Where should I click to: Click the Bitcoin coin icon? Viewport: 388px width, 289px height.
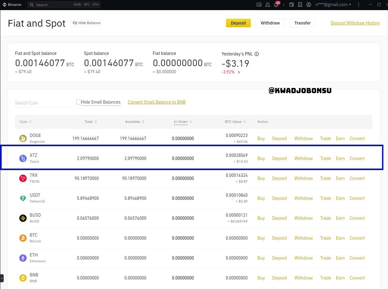pyautogui.click(x=23, y=238)
